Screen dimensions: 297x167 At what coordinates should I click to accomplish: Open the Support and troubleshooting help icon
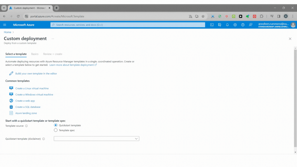pyautogui.click(x=243, y=25)
